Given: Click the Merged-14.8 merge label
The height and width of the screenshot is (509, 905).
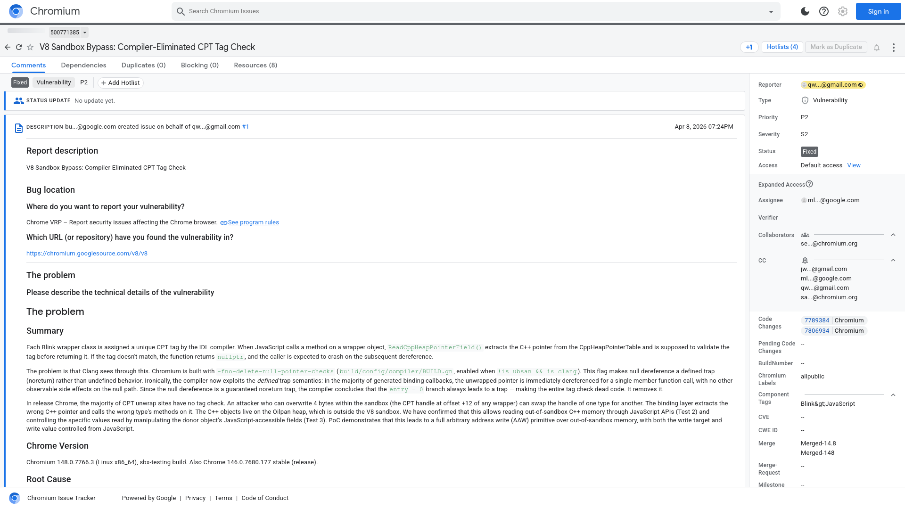Looking at the screenshot, I should [818, 443].
